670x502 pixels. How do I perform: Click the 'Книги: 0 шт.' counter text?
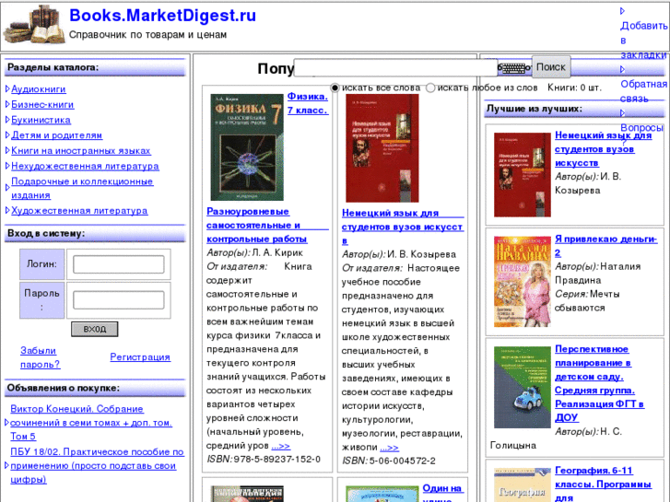pyautogui.click(x=574, y=88)
